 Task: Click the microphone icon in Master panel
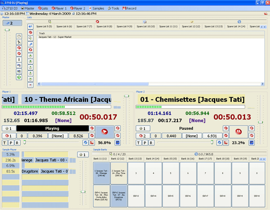19,42
